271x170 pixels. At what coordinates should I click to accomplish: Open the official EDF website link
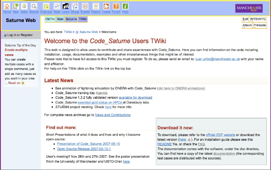[x=221, y=135]
